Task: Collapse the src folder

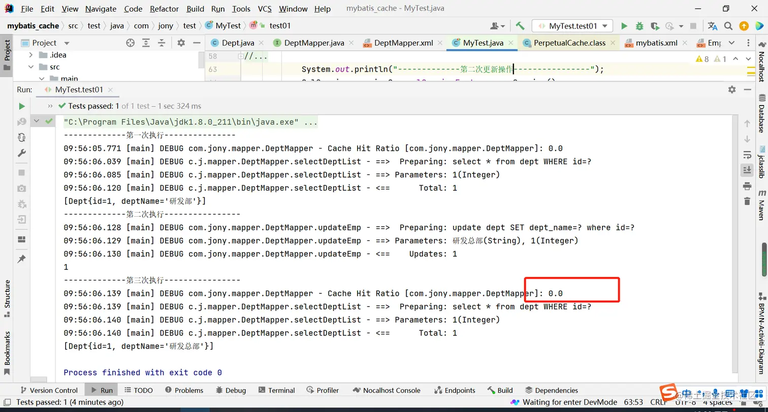Action: [x=31, y=67]
